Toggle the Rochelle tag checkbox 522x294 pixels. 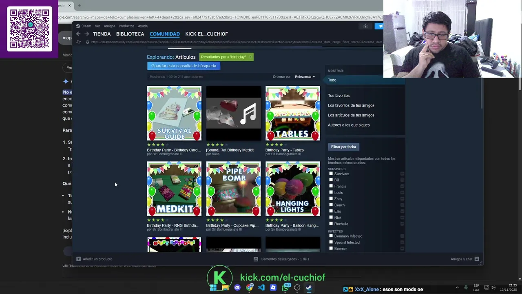(331, 223)
